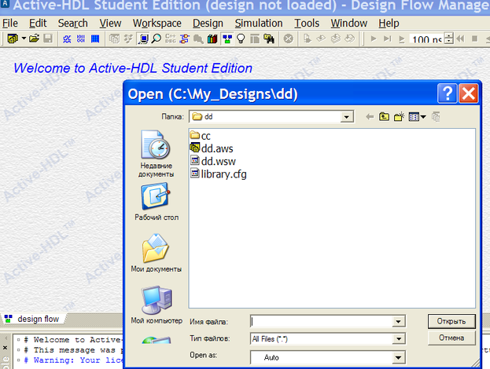This screenshot has height=369, width=490.
Task: Toggle the Design Flow Manager toolbar icon
Action: tap(227, 38)
